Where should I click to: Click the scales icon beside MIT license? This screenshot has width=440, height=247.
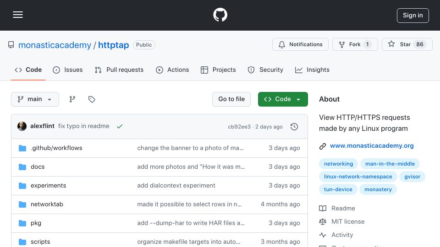[323, 221]
